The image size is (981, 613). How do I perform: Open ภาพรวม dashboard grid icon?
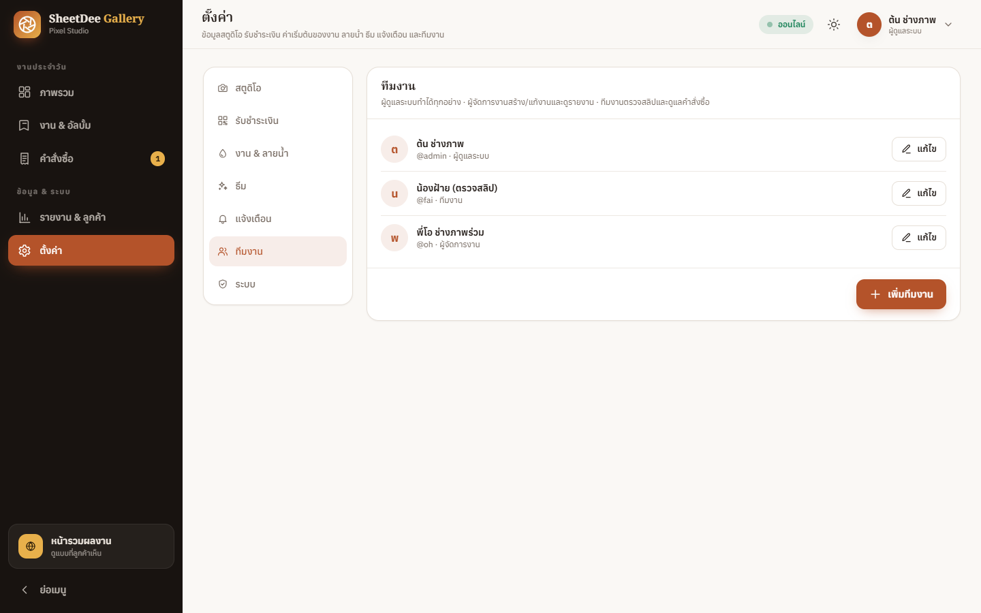pos(25,92)
